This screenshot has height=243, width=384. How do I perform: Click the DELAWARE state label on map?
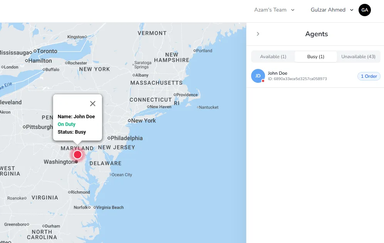coord(106,163)
